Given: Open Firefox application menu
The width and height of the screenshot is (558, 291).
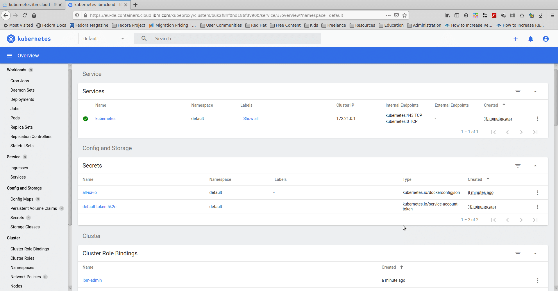Looking at the screenshot, I should (x=552, y=15).
